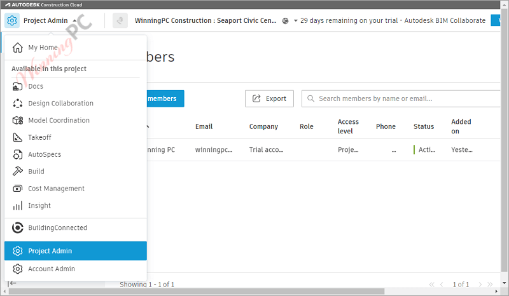
Task: Sort by the Email column header
Action: pos(204,127)
